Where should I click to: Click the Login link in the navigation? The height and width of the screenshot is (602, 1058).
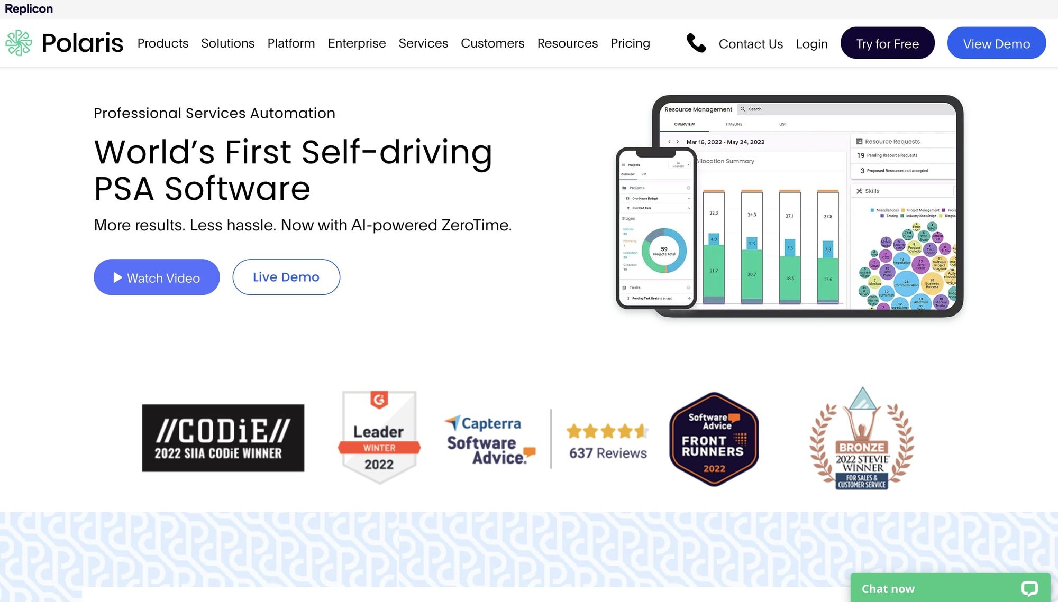click(813, 42)
